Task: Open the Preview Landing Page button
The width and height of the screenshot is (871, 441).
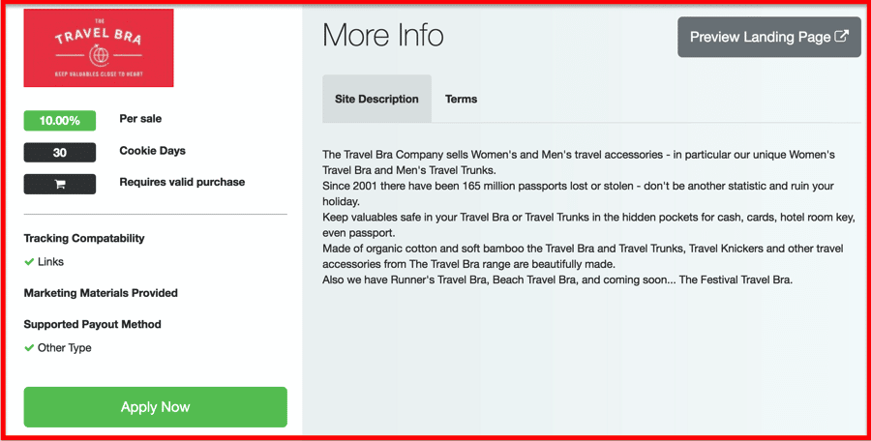Action: 768,37
